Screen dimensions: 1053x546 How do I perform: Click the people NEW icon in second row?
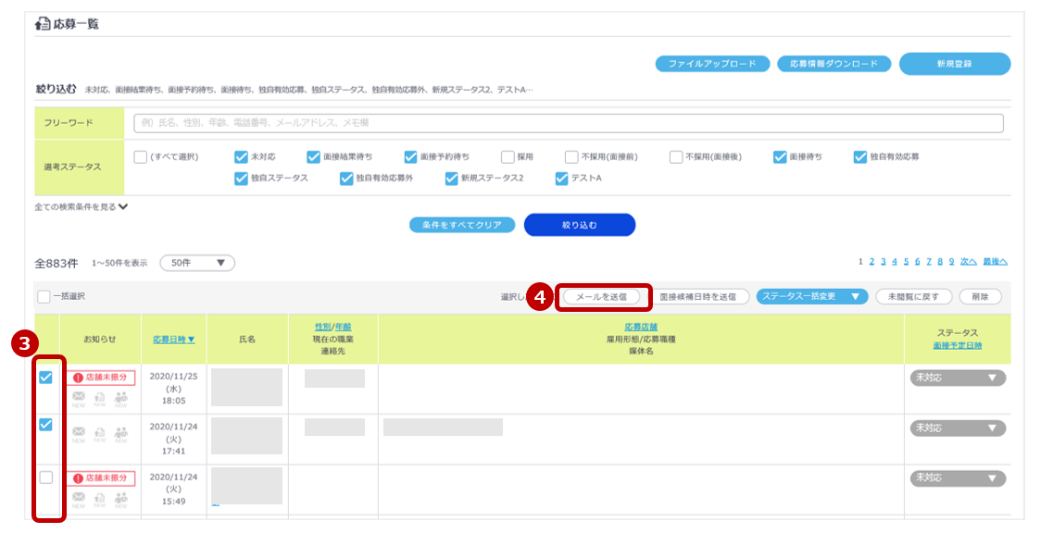(120, 432)
